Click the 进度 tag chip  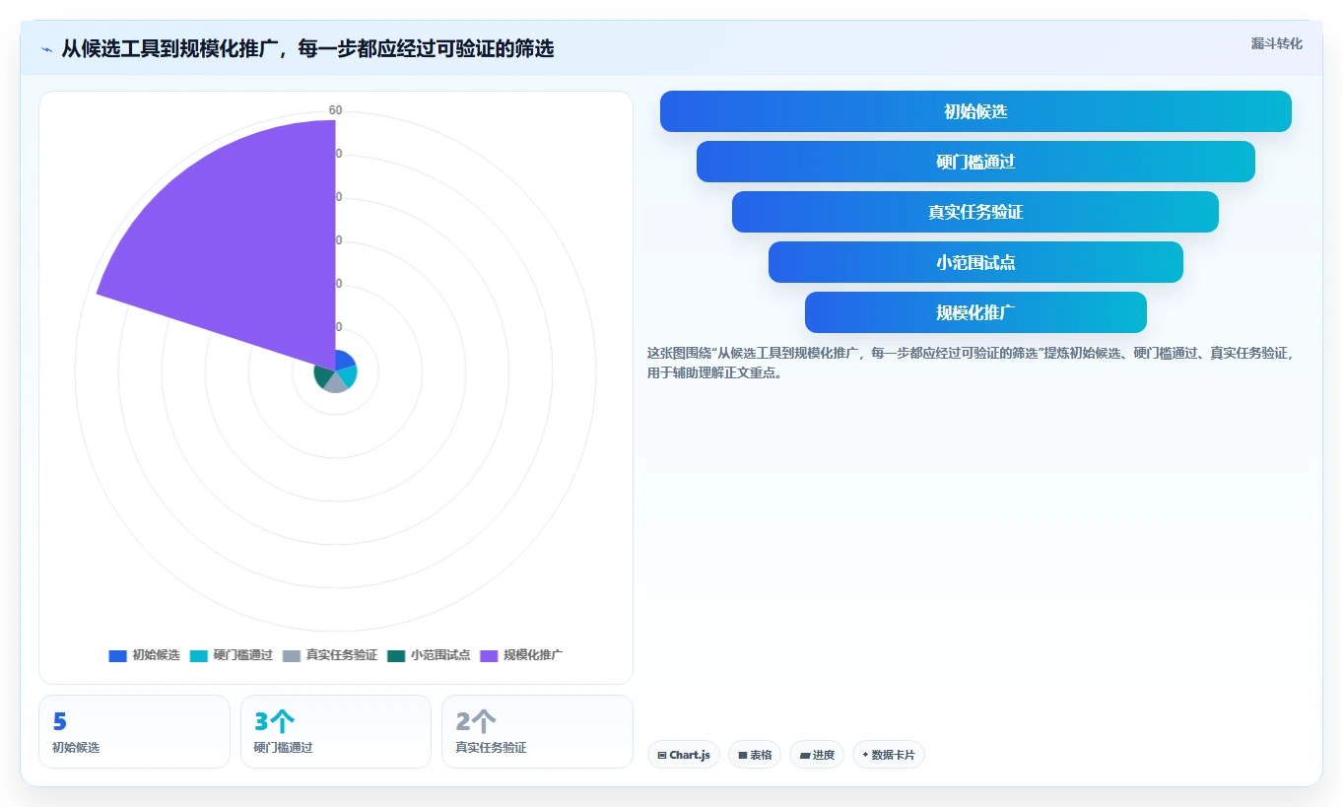[x=817, y=755]
